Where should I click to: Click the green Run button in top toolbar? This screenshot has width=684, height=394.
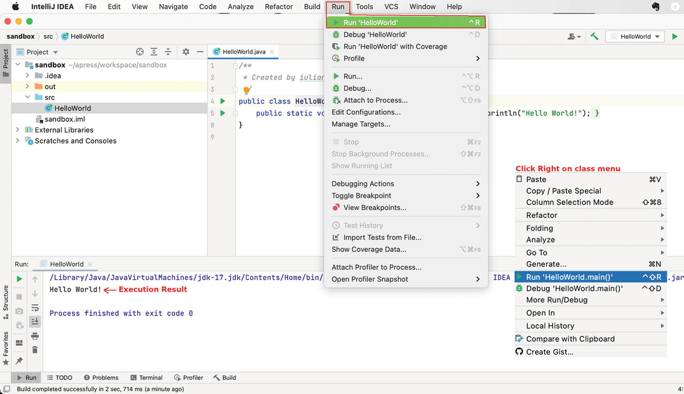[674, 36]
